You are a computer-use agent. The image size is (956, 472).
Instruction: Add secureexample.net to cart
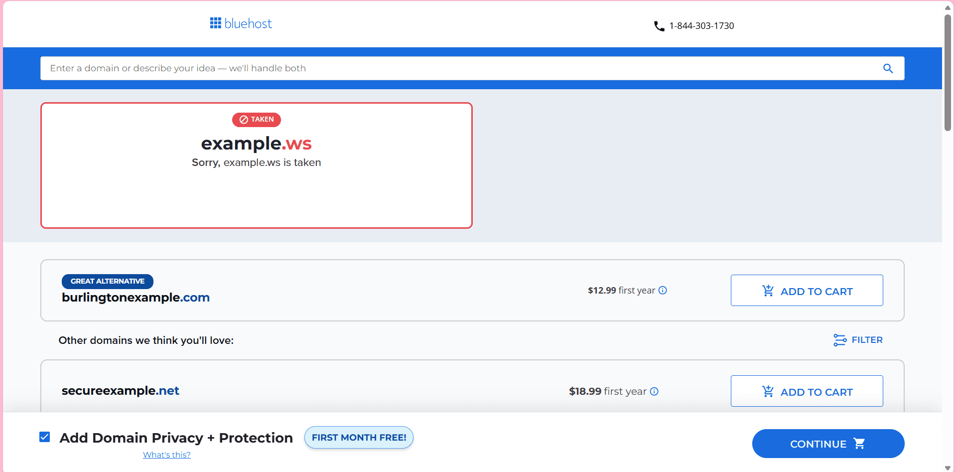[x=807, y=391]
